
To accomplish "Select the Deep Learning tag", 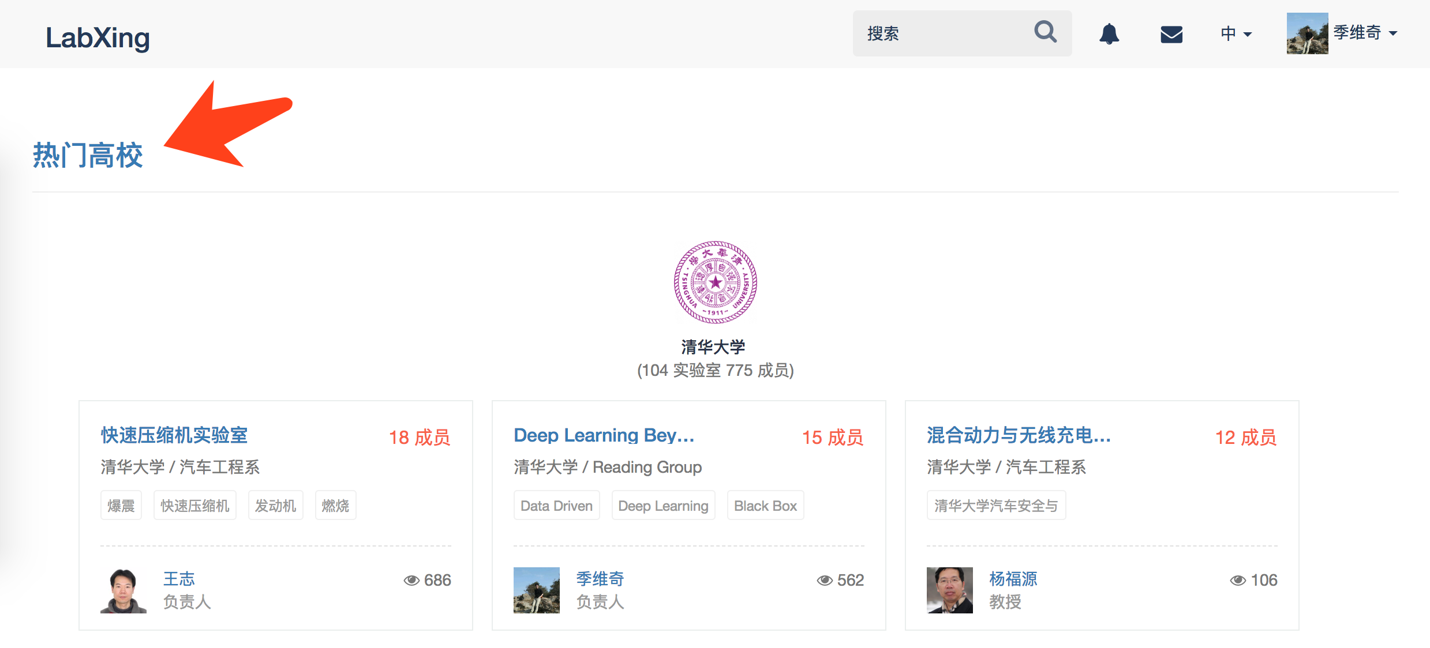I will tap(664, 506).
